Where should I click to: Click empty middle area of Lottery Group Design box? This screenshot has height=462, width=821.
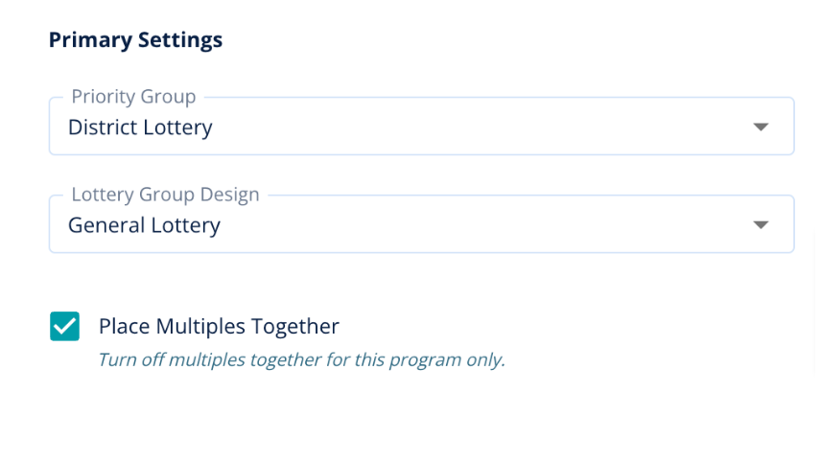coord(480,225)
